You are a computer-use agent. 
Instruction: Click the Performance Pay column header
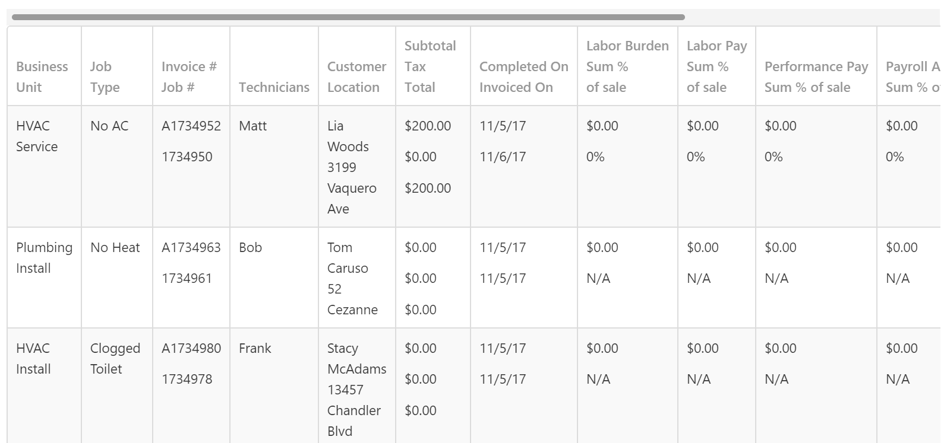tap(816, 77)
